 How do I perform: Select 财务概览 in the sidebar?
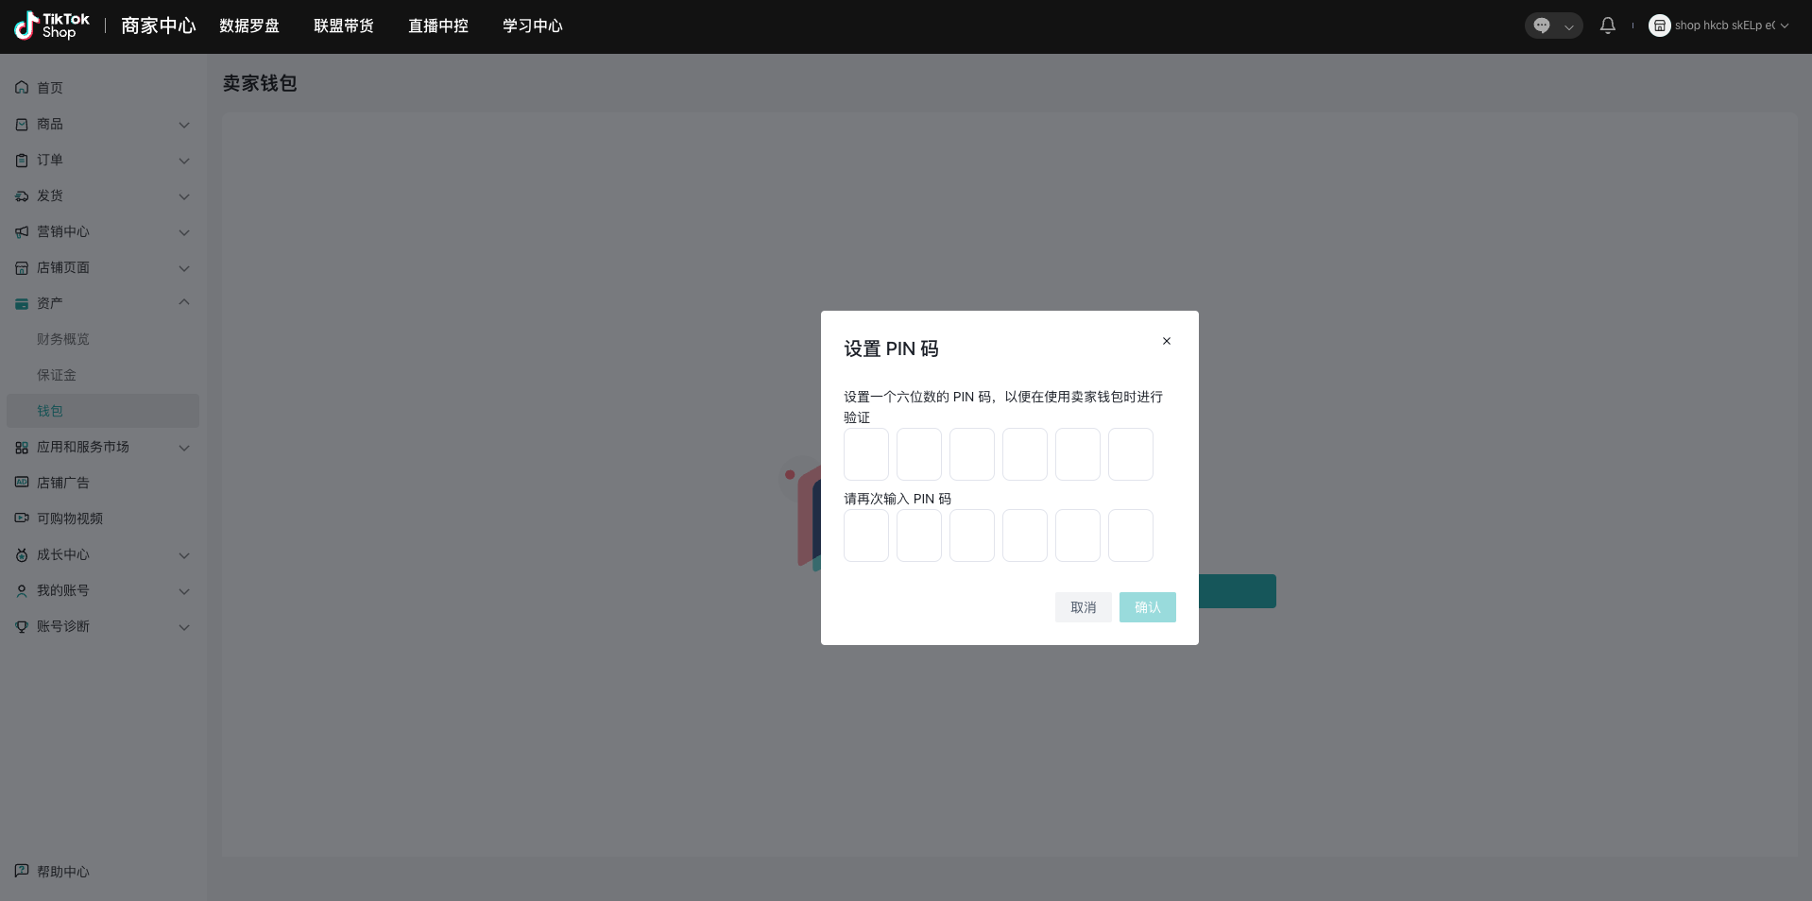click(x=63, y=339)
